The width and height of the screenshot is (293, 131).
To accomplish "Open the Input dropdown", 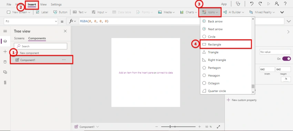I will coord(99,12).
